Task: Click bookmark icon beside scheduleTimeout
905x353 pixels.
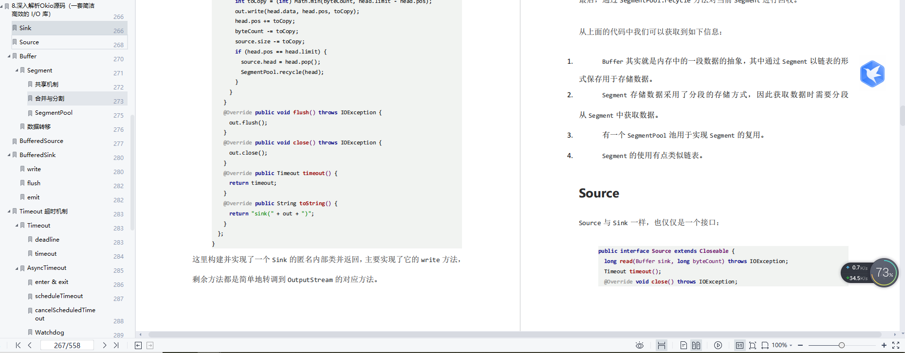Action: tap(30, 296)
